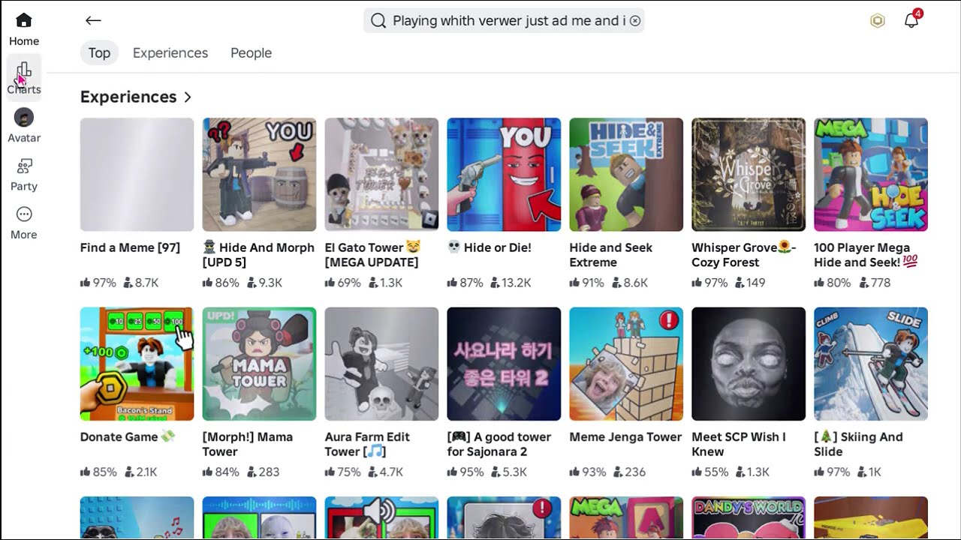This screenshot has height=540, width=961.
Task: Open Whisper Grove thumbnail
Action: (749, 174)
